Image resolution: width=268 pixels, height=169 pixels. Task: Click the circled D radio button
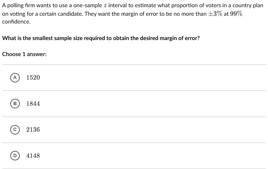15,156
